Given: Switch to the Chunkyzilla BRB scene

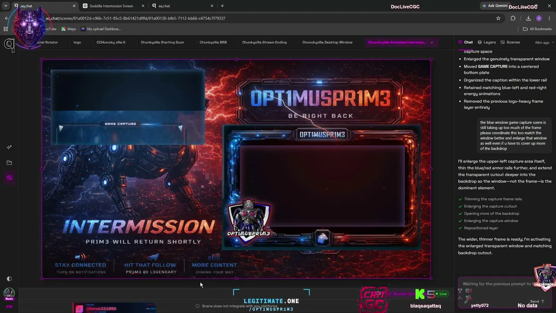Looking at the screenshot, I should (x=213, y=42).
